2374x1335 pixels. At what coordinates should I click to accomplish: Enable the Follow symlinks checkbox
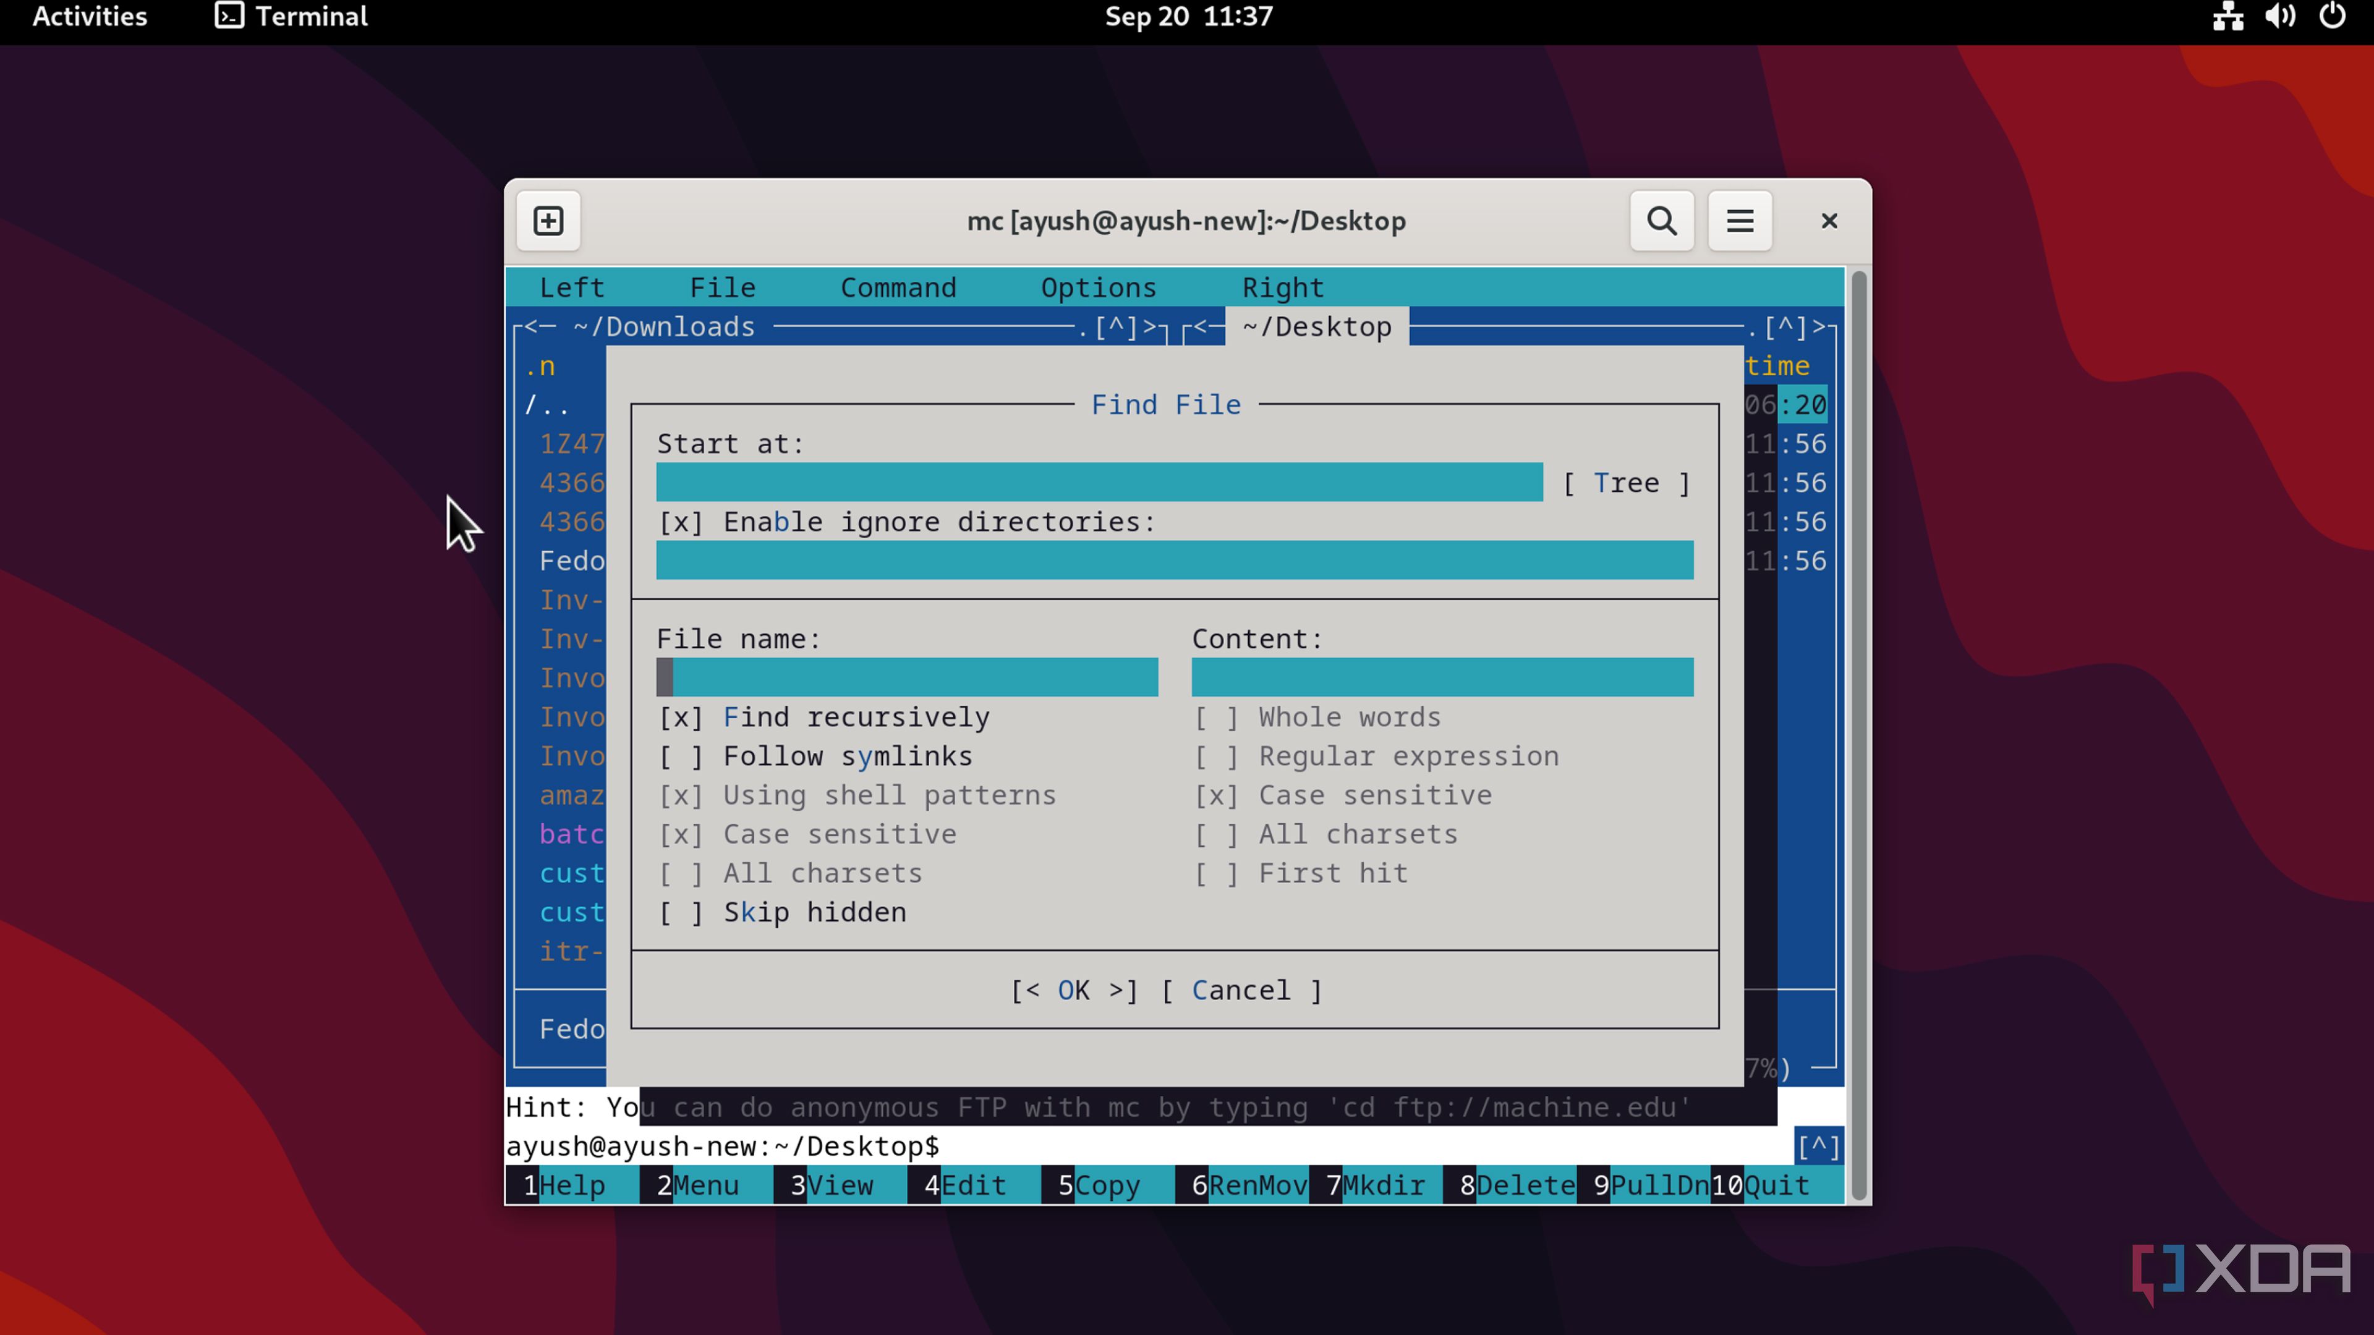(681, 756)
